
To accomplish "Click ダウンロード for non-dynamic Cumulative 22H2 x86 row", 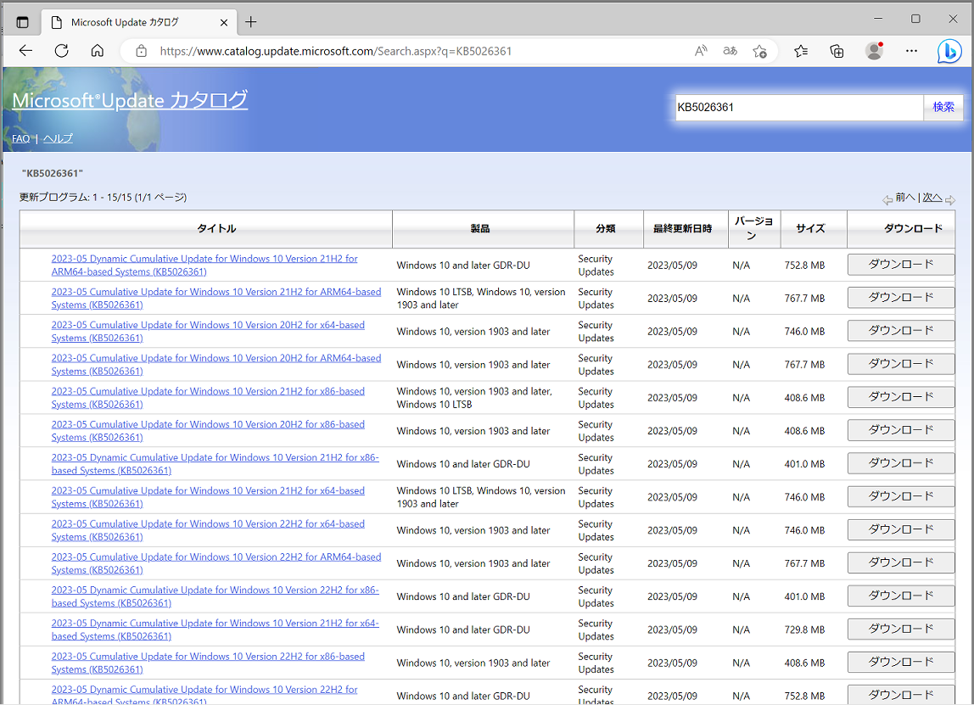I will click(901, 662).
